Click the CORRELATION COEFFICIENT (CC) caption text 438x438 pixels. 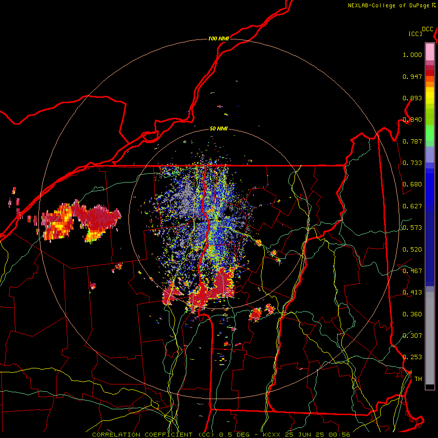[x=154, y=435]
